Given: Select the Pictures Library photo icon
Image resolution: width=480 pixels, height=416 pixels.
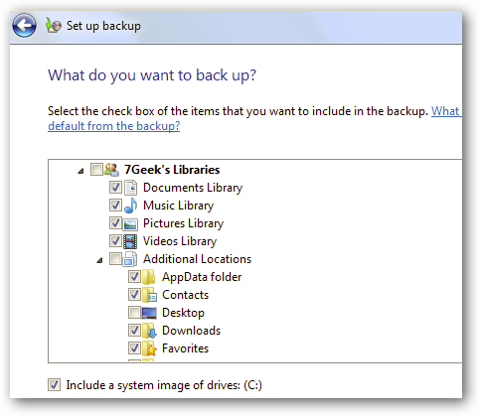Looking at the screenshot, I should pos(130,224).
